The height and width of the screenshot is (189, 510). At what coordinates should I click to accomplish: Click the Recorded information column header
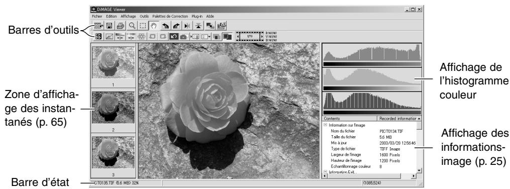pos(397,119)
